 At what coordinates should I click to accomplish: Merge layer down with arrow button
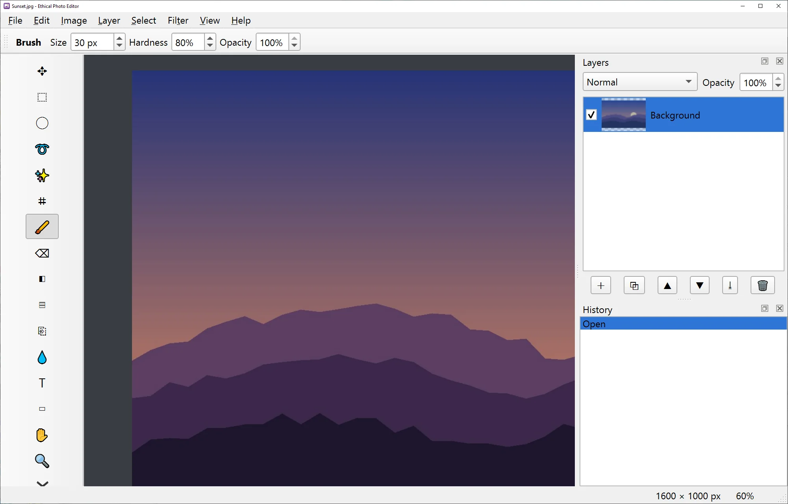(730, 285)
